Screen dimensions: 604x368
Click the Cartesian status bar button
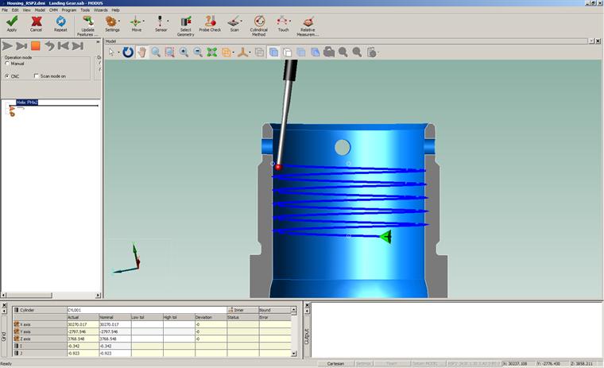point(335,363)
